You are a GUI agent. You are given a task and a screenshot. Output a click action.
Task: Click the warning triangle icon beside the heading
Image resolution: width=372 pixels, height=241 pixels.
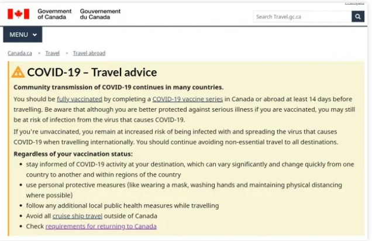click(x=18, y=72)
